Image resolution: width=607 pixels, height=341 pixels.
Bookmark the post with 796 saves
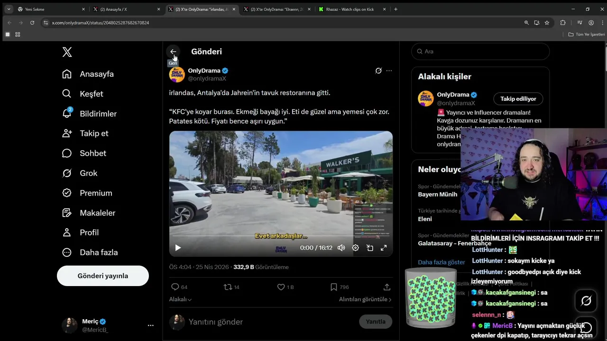(x=340, y=287)
